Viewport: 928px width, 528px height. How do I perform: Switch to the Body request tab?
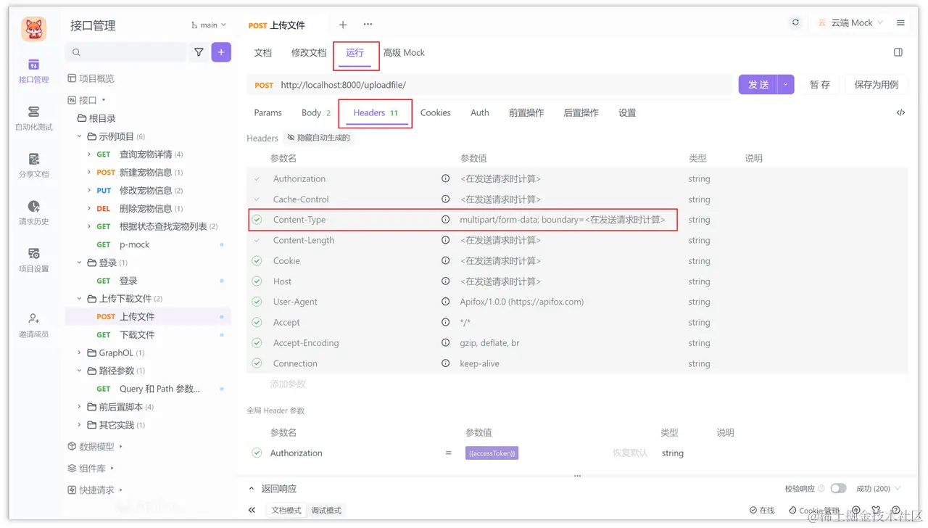click(x=312, y=112)
